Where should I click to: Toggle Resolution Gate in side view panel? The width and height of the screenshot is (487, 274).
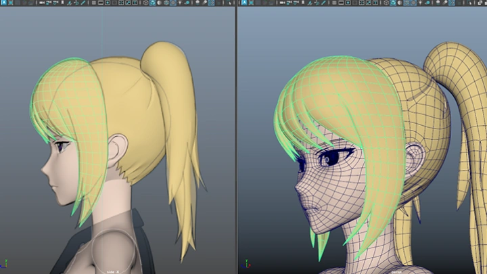108,3
